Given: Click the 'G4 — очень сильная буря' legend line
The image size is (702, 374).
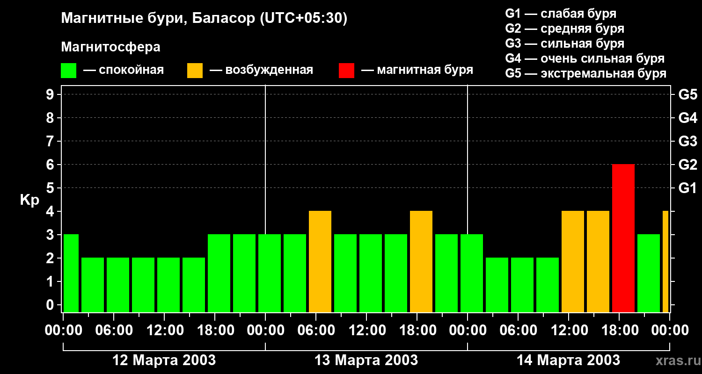Looking at the screenshot, I should tap(585, 58).
